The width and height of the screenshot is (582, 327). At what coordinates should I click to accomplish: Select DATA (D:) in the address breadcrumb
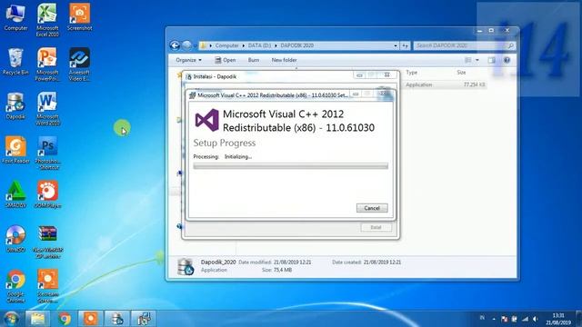(259, 45)
